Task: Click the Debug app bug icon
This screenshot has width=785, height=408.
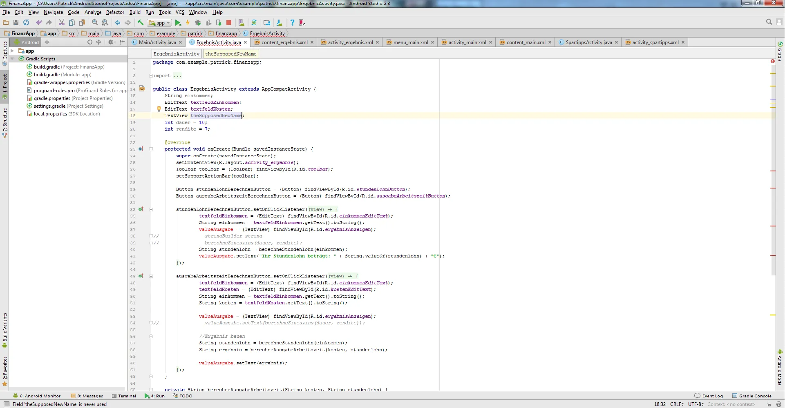Action: click(198, 23)
